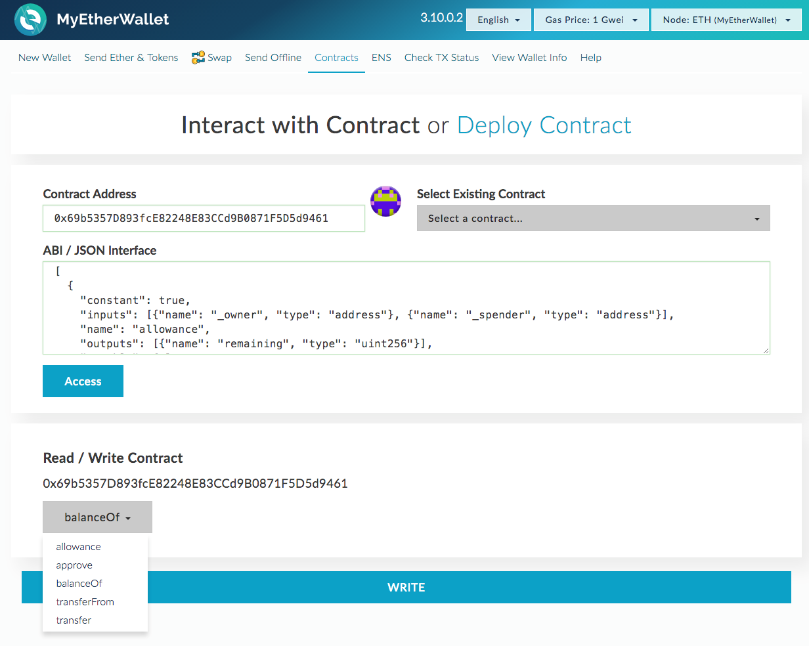
Task: Open the Help tab
Action: 591,58
